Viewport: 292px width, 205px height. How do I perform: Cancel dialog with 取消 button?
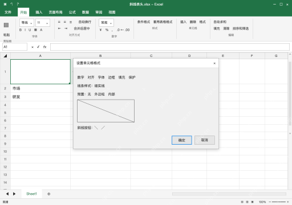click(205, 140)
